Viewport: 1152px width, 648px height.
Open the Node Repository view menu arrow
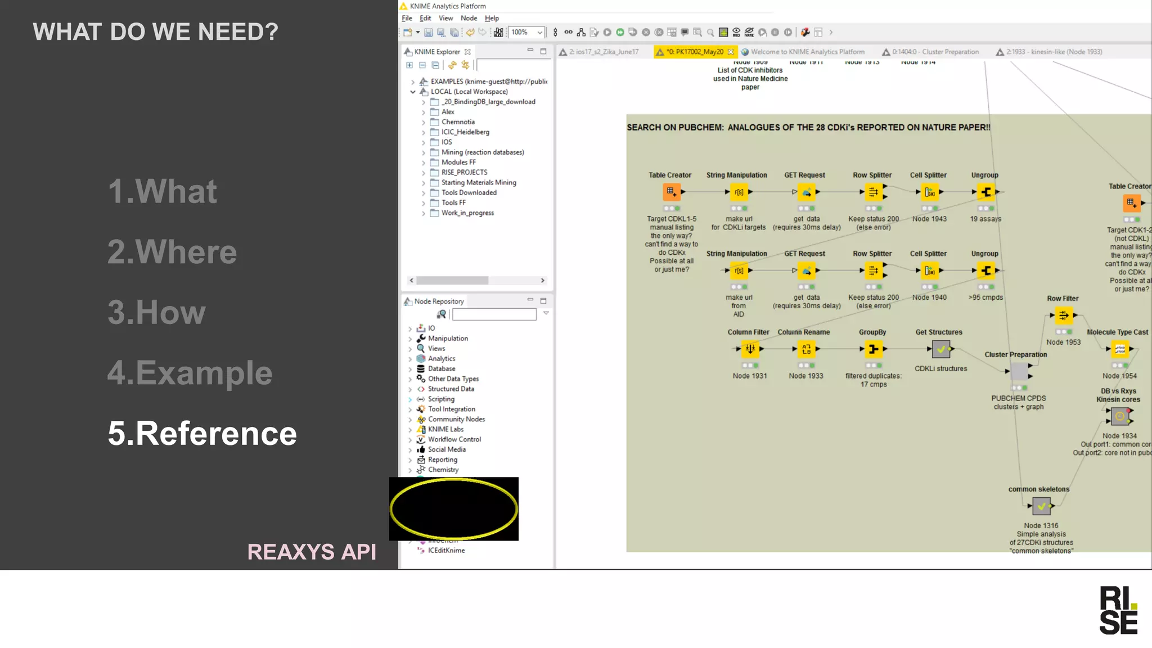click(546, 313)
